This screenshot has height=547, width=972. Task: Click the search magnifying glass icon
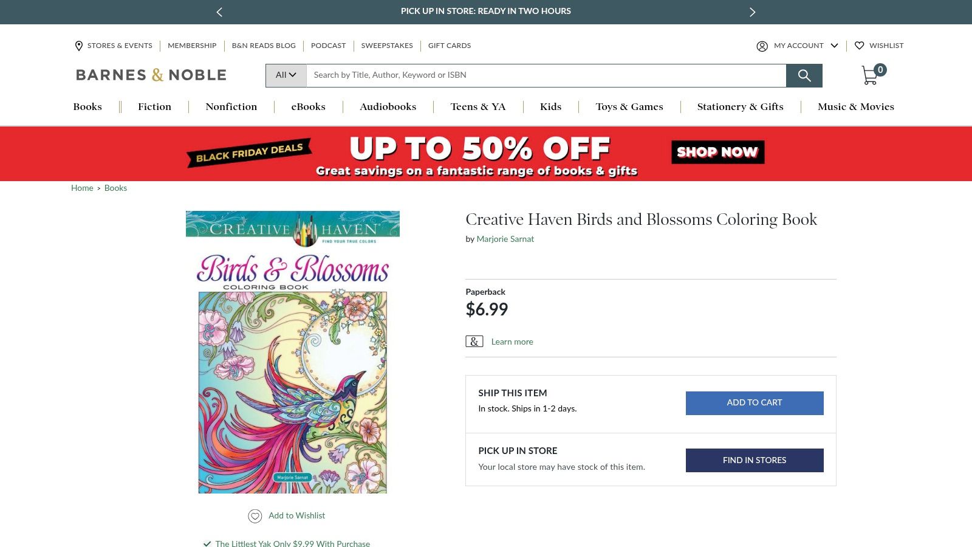(804, 75)
